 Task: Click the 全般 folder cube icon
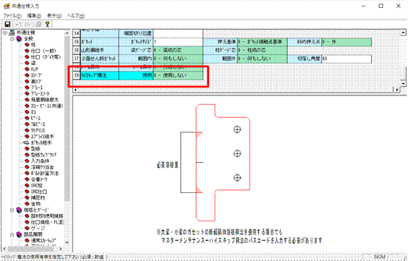point(19,39)
